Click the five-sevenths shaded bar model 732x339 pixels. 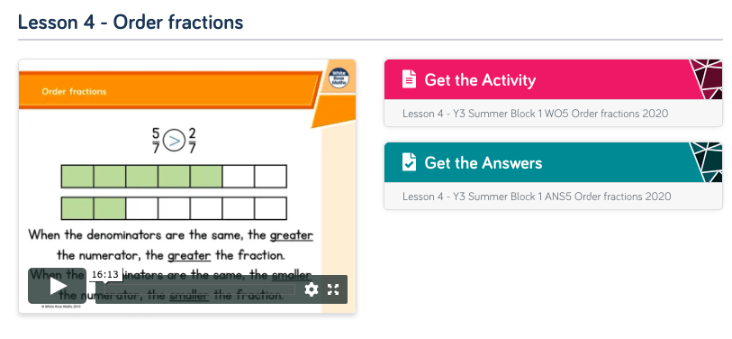(174, 177)
